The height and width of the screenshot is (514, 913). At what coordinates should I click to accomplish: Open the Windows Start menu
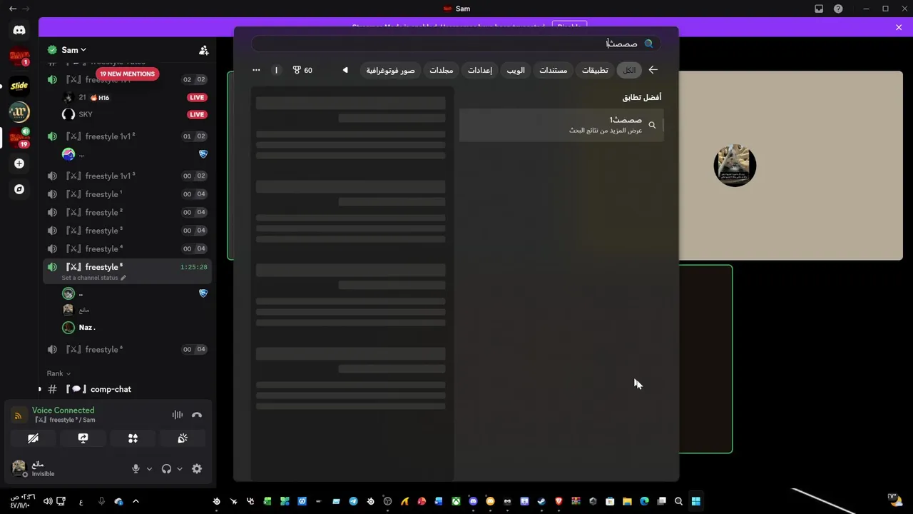(696, 501)
